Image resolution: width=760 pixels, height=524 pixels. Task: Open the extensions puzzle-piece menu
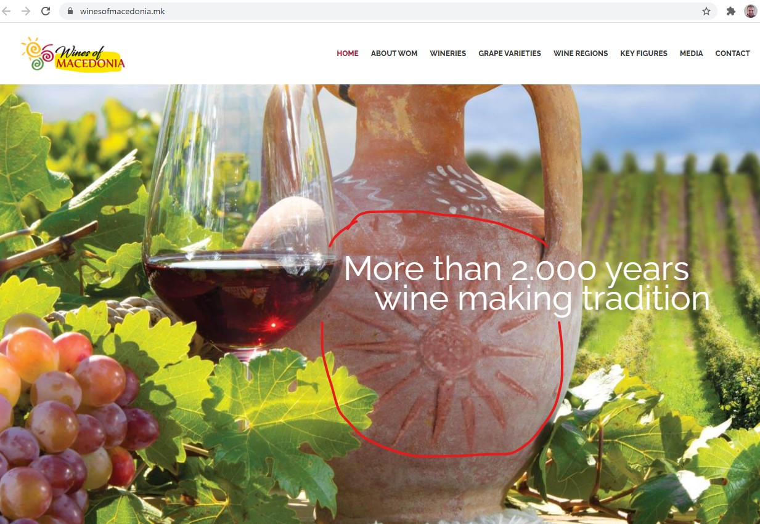click(731, 11)
